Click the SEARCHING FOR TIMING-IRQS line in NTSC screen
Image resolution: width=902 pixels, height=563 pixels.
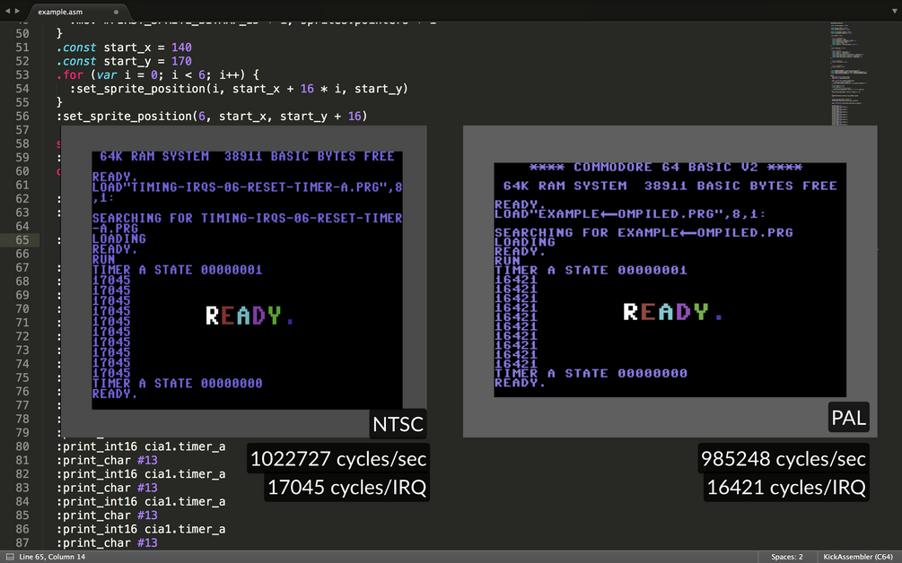point(248,218)
